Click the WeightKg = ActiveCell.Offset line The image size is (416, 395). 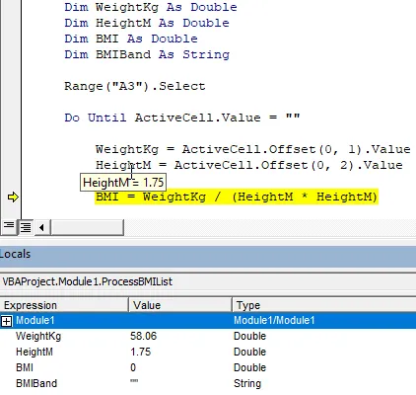coord(253,149)
